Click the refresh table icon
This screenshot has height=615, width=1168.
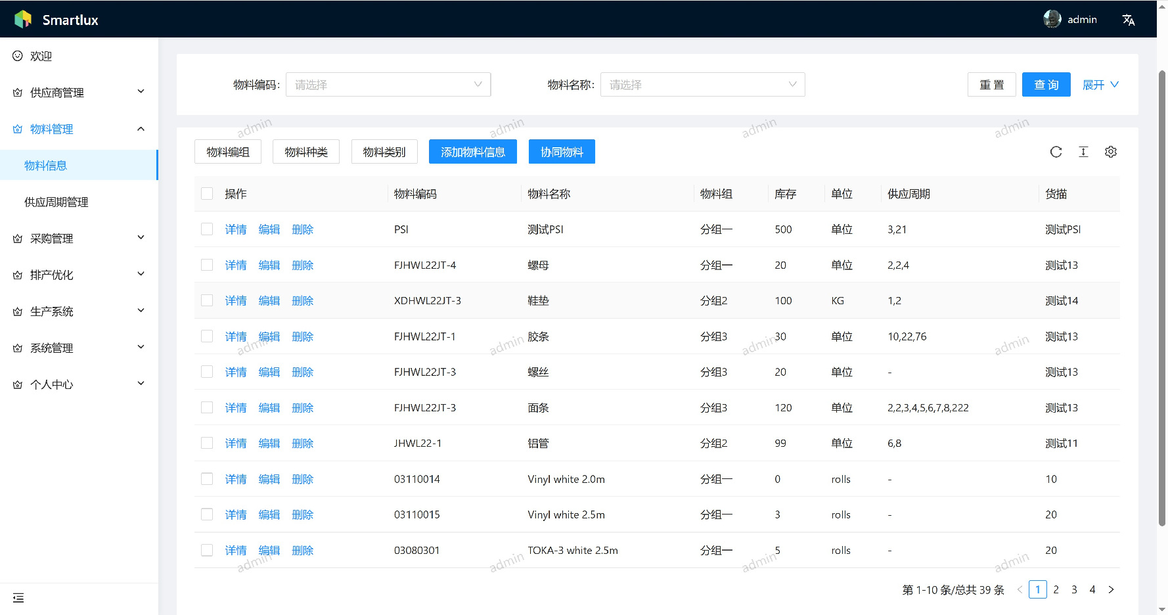click(x=1056, y=152)
